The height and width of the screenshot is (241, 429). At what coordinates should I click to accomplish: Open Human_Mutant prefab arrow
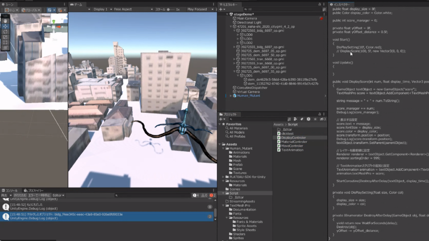tap(325, 96)
